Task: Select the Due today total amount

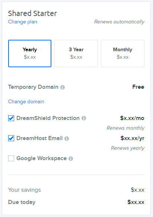Action: tap(136, 202)
